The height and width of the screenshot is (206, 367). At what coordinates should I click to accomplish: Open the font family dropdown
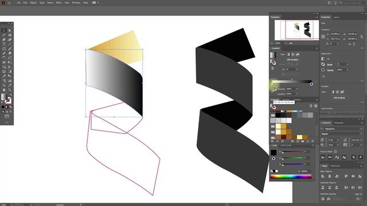[361, 129]
